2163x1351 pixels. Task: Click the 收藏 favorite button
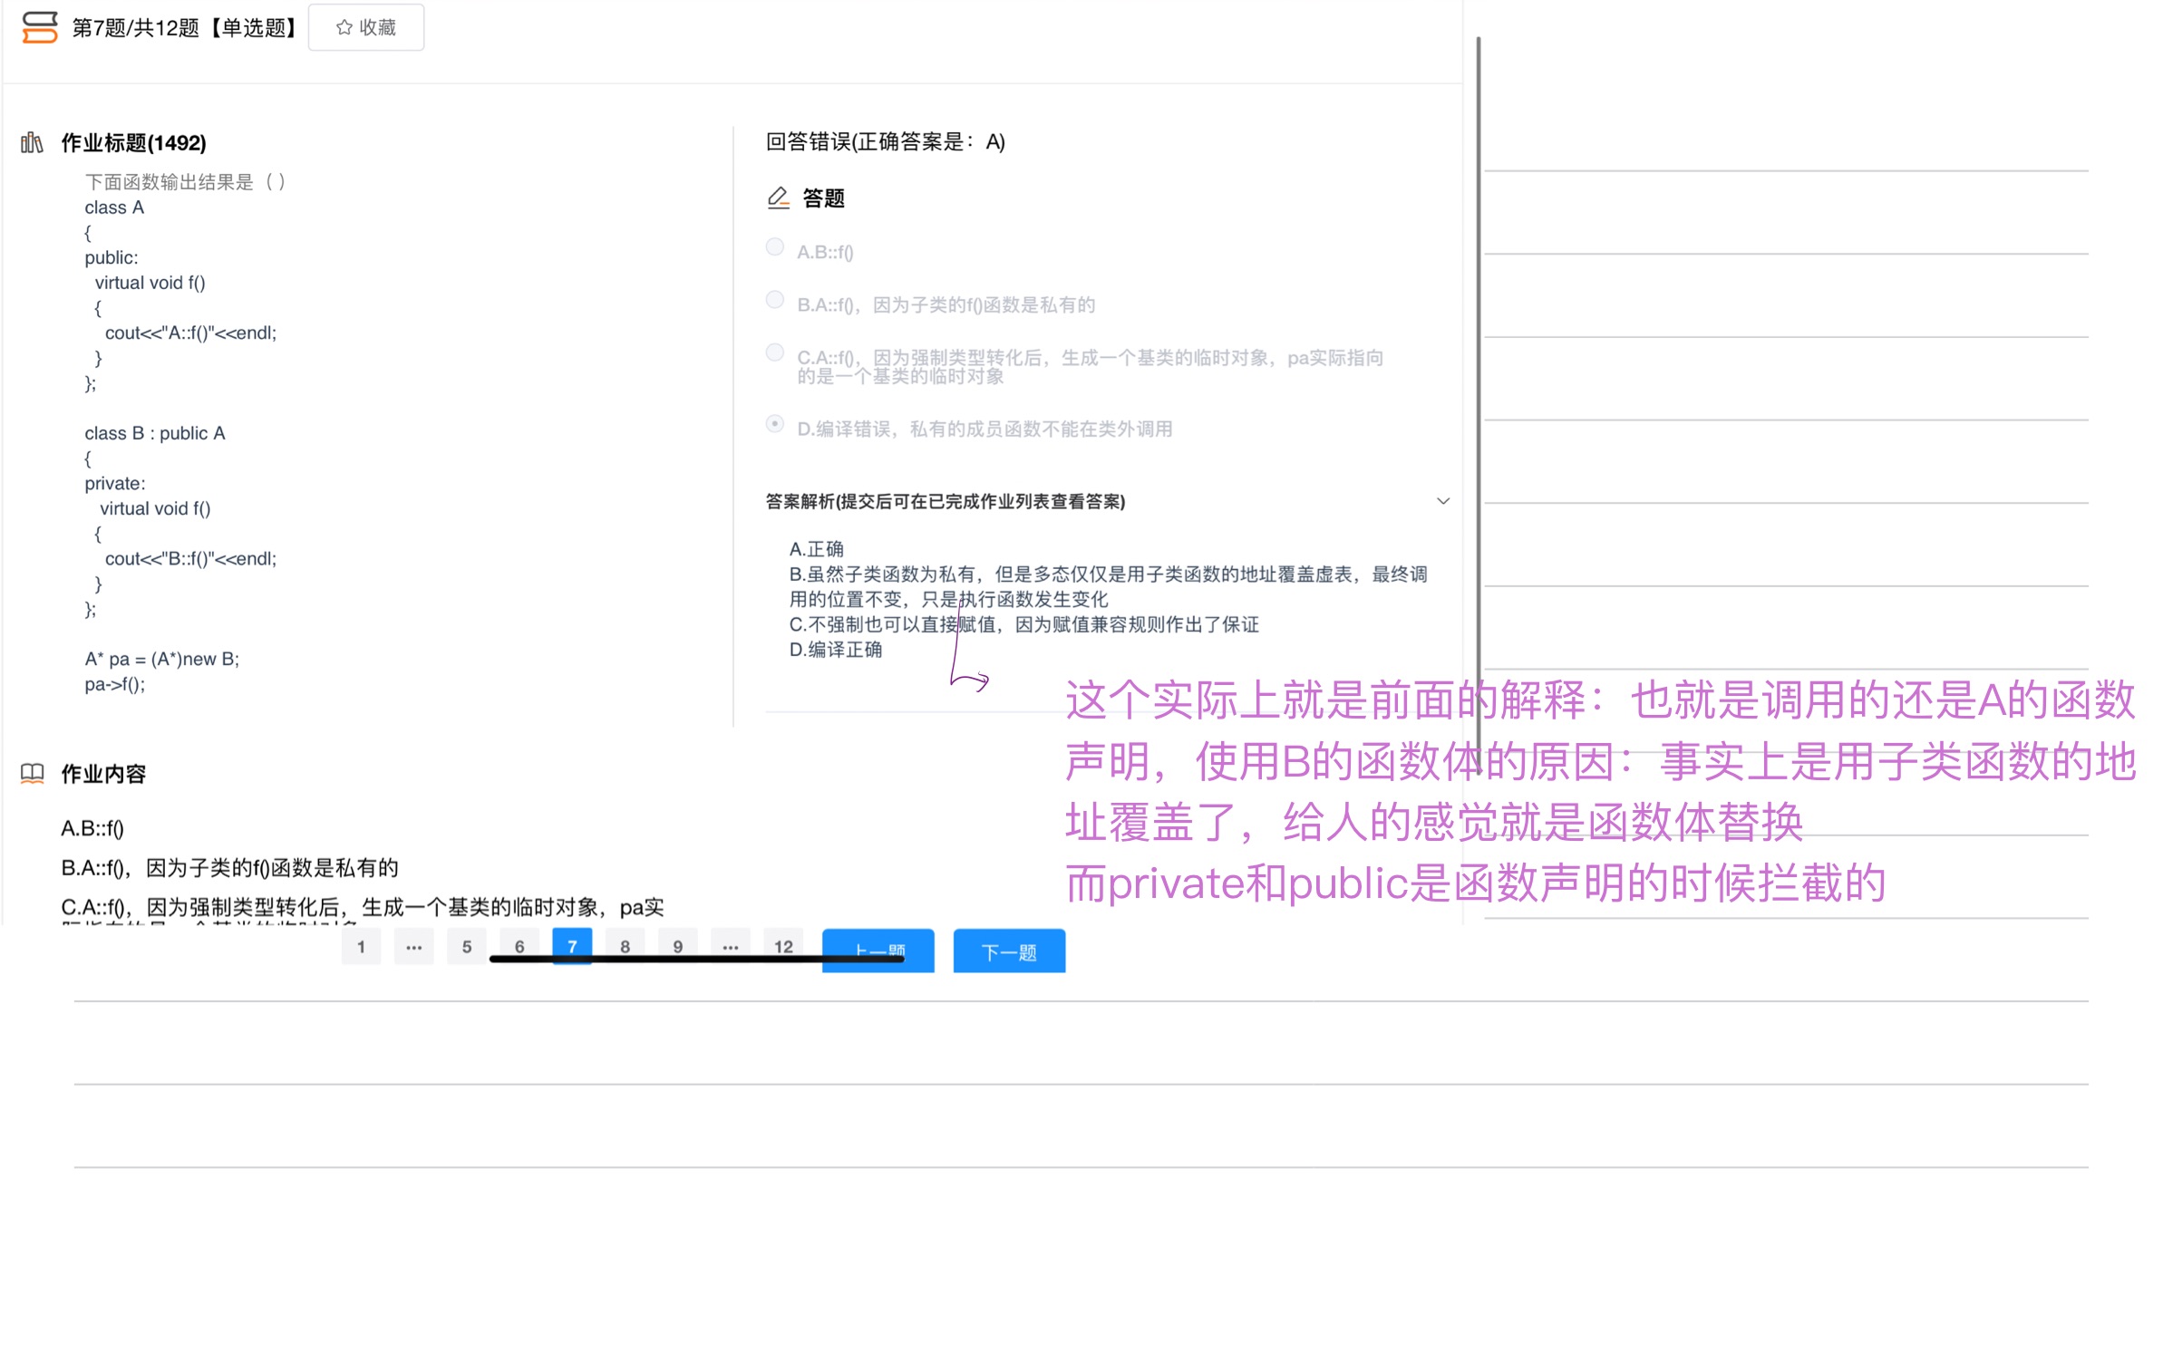(365, 27)
